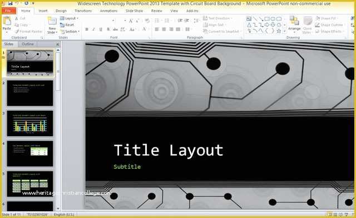Click Decrease Font Size button
This screenshot has height=218, width=356.
tap(137, 21)
